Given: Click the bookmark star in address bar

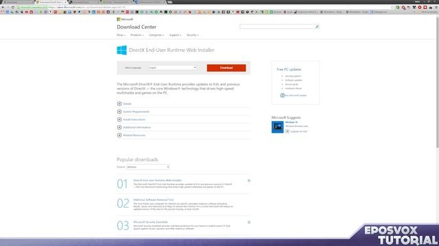Looking at the screenshot, I should 392,8.
